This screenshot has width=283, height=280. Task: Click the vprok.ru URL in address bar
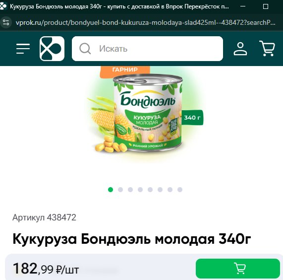click(146, 23)
